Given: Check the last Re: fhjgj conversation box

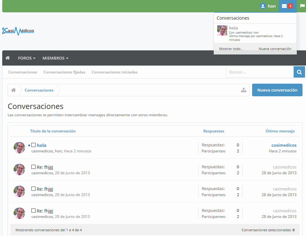Looking at the screenshot, I should (33, 210).
